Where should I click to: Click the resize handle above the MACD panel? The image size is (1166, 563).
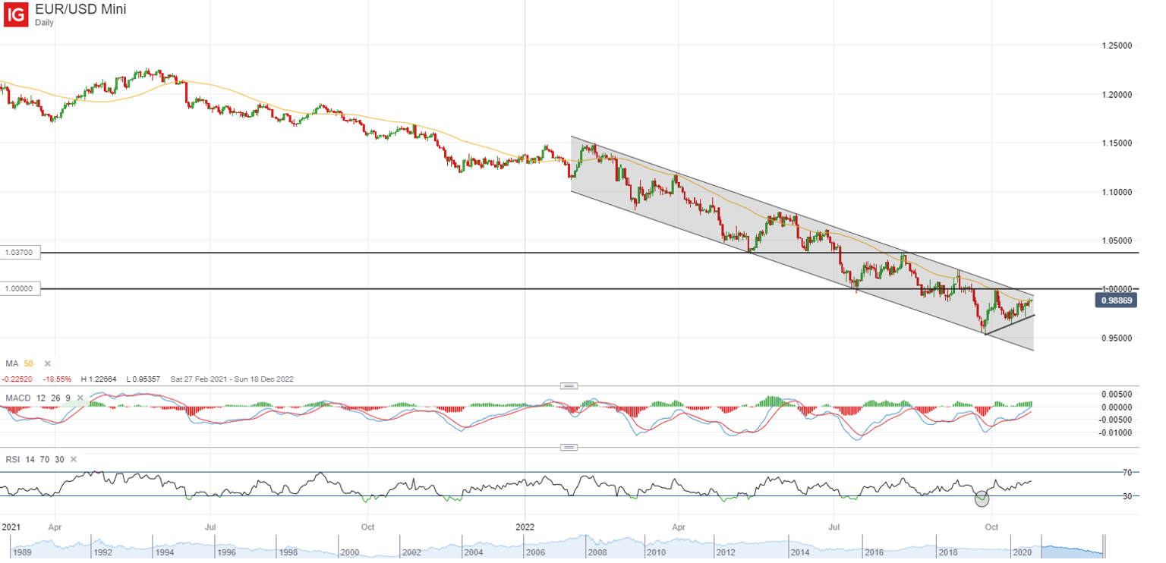coord(569,385)
